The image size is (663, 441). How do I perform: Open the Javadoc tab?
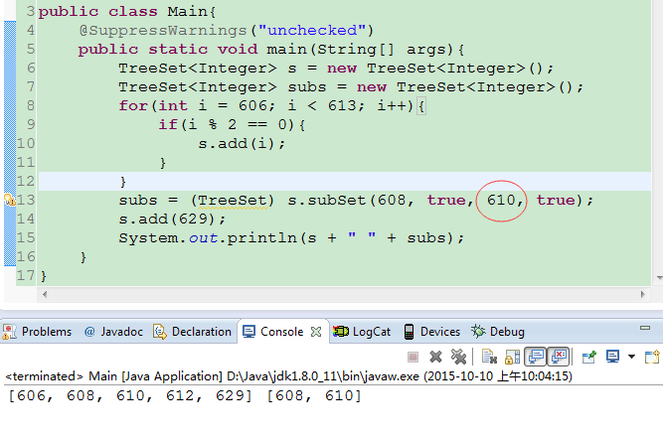(x=114, y=332)
